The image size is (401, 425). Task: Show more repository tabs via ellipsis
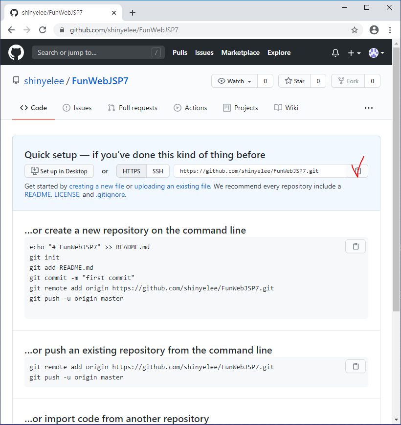(x=369, y=108)
